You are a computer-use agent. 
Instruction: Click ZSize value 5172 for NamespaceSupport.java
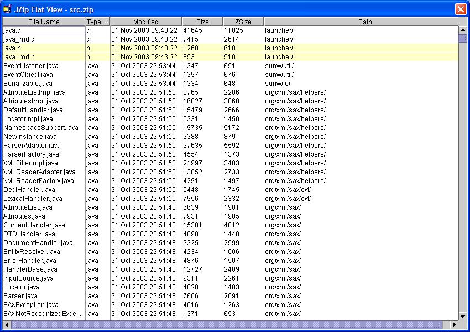232,128
